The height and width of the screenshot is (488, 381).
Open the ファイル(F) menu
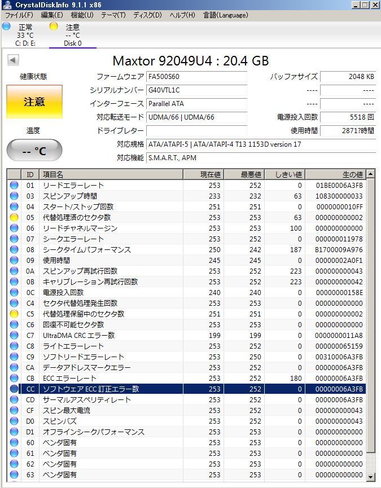(19, 15)
